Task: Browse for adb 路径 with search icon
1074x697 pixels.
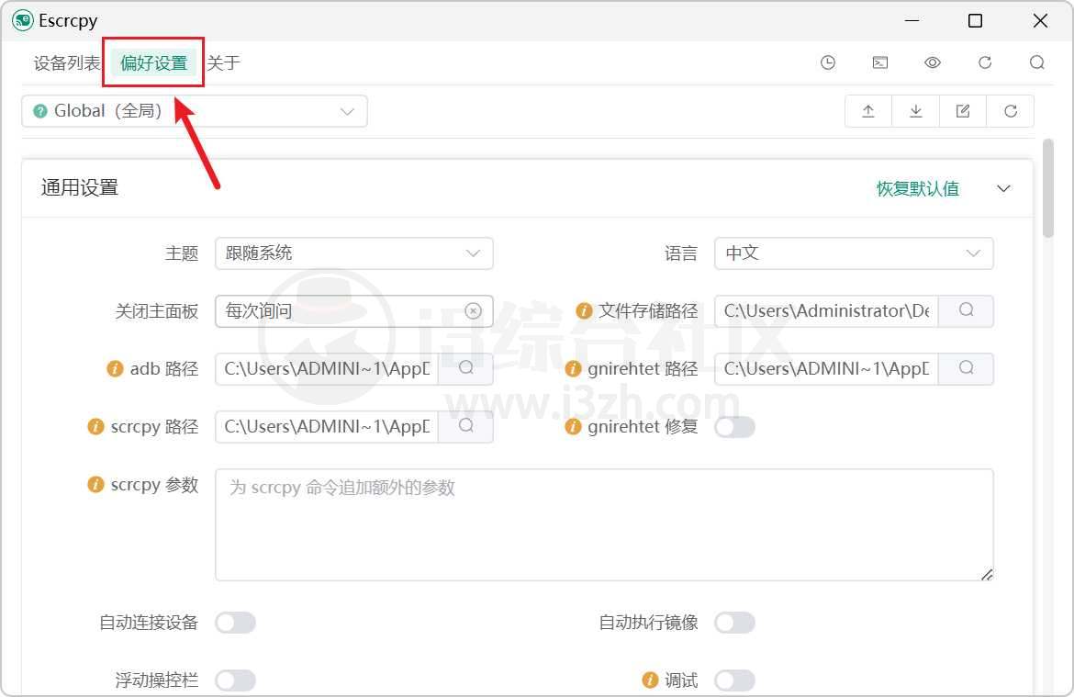Action: tap(465, 369)
